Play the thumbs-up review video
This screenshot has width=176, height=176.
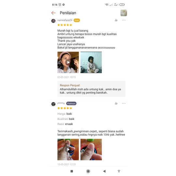pyautogui.click(x=68, y=149)
